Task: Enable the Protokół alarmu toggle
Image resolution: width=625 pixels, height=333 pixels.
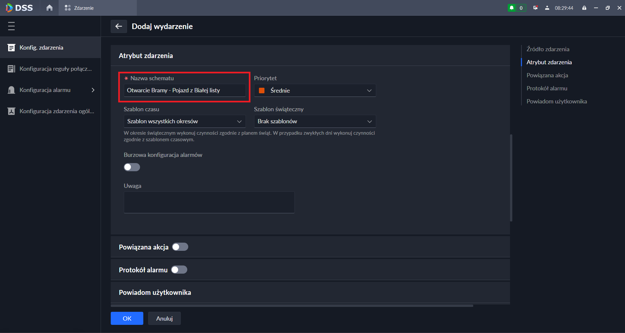Action: [x=179, y=270]
